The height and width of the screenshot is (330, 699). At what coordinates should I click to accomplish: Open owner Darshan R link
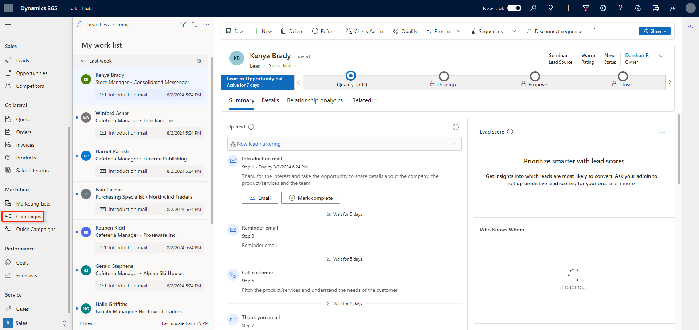click(637, 55)
